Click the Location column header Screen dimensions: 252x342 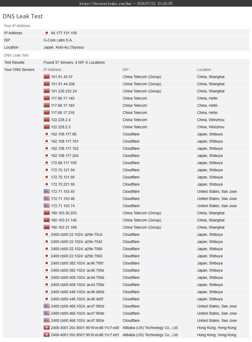205,70
